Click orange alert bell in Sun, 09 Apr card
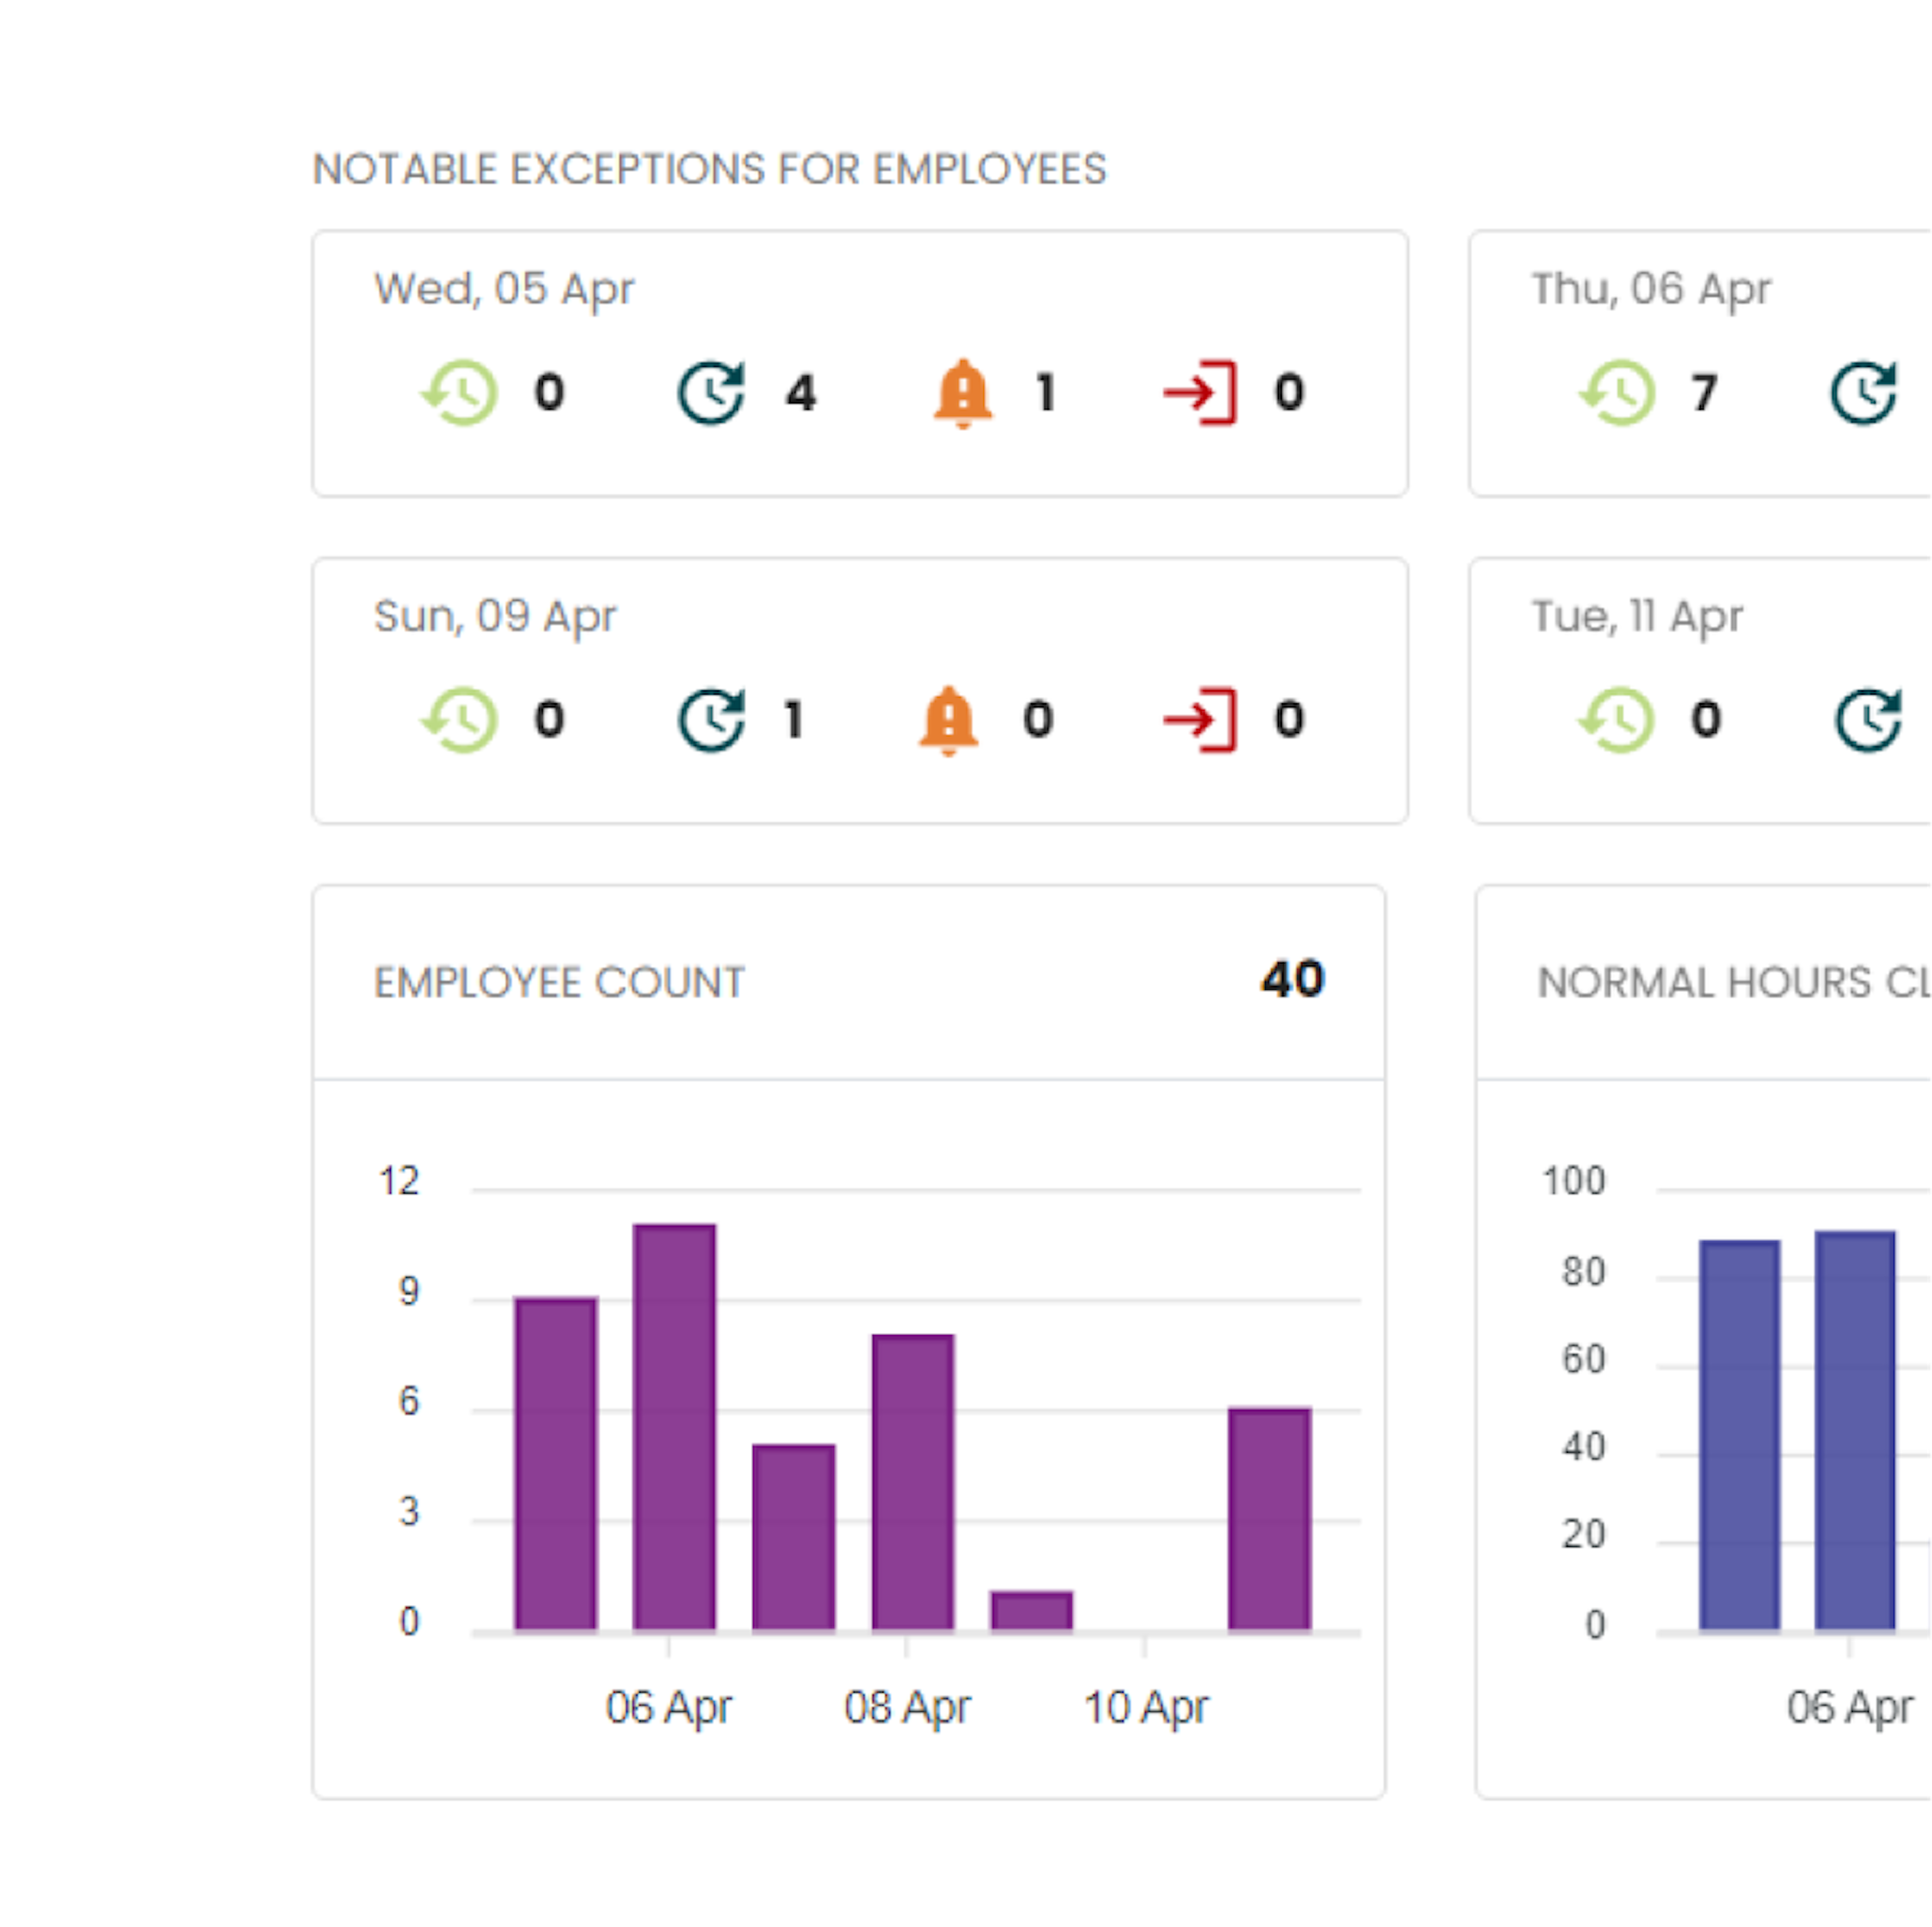The image size is (1932, 1927). [948, 720]
